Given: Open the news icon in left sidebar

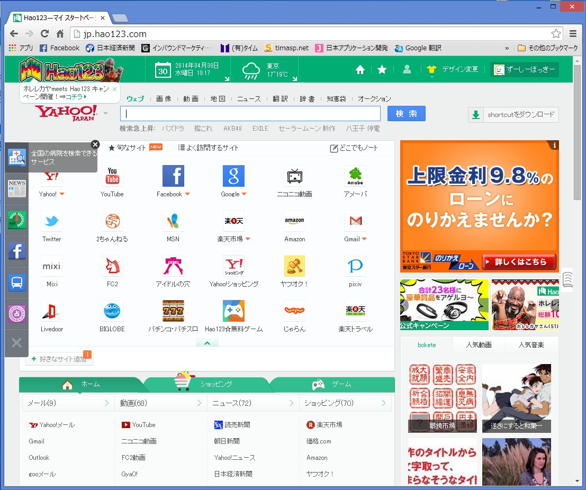Looking at the screenshot, I should click(x=17, y=188).
